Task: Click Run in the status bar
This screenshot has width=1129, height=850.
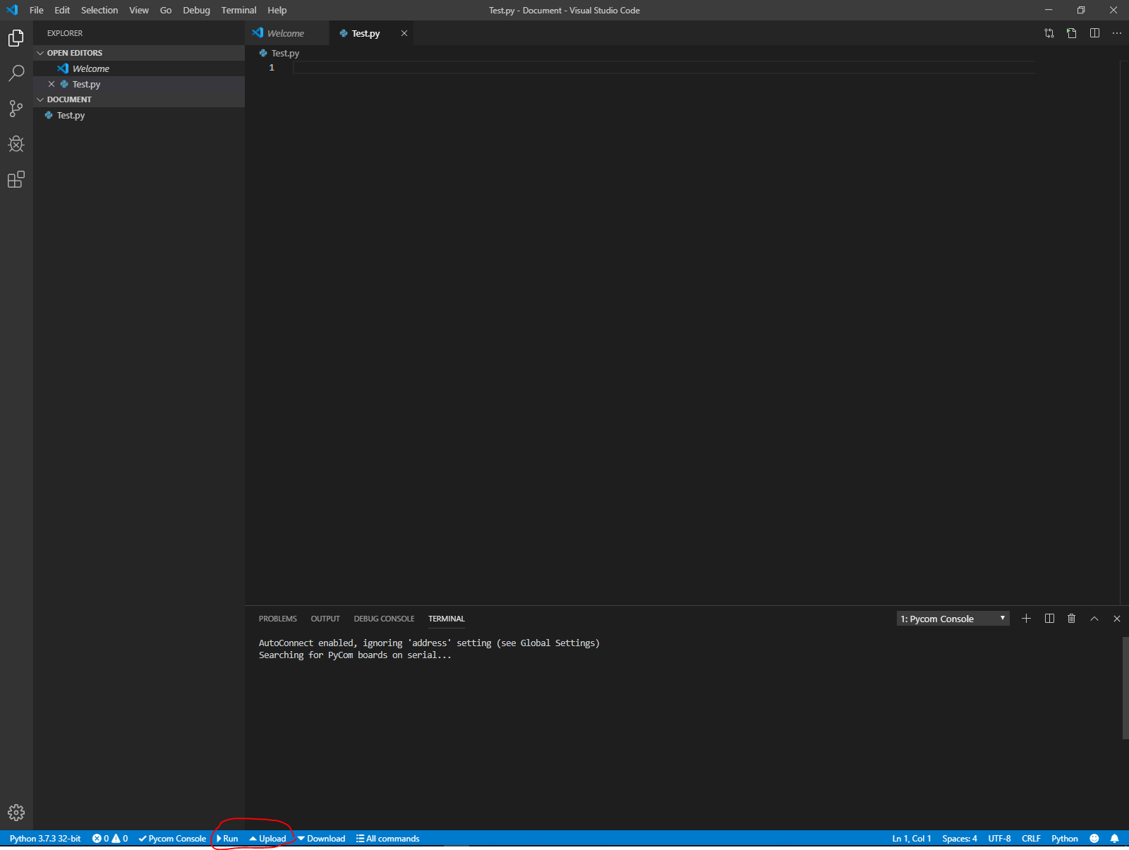Action: 227,839
